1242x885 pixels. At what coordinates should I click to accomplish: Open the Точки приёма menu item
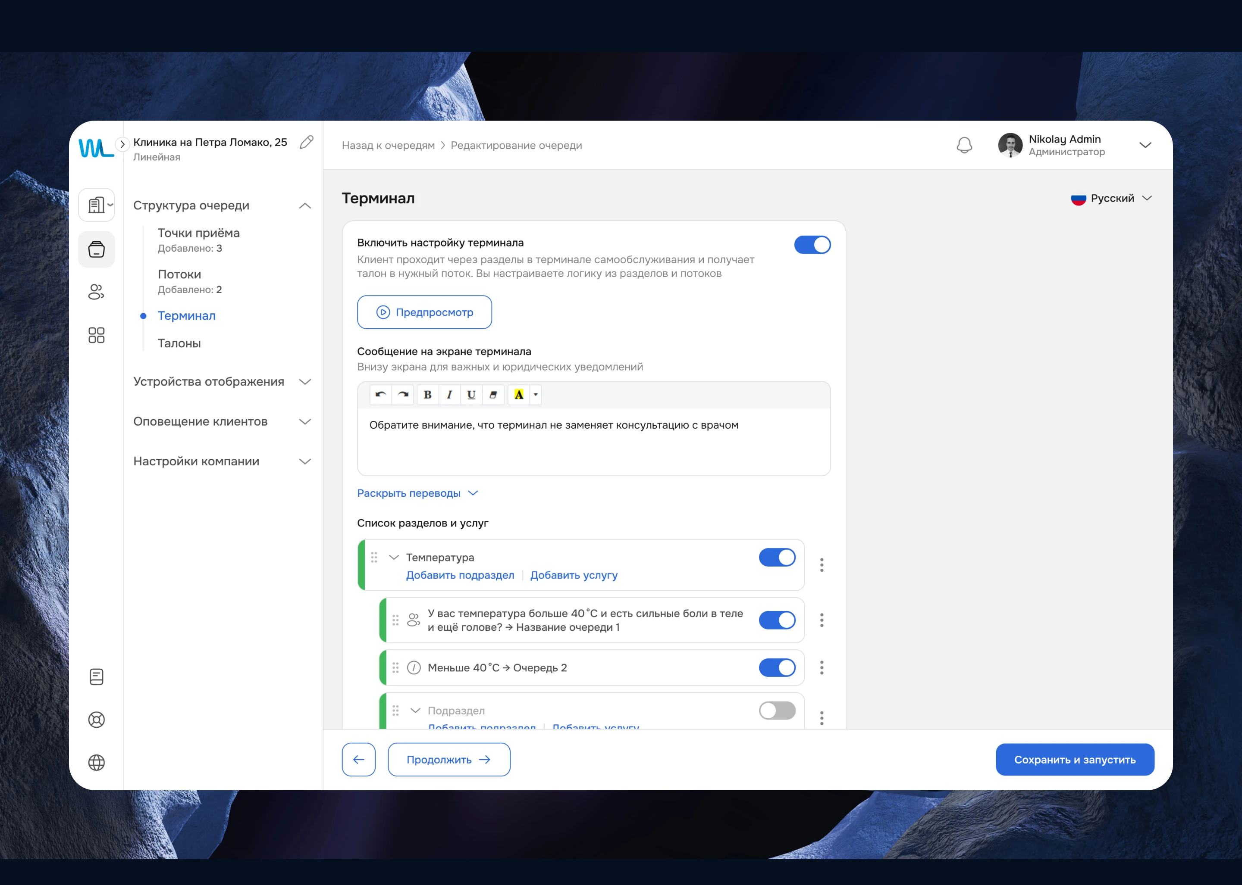[x=198, y=233]
